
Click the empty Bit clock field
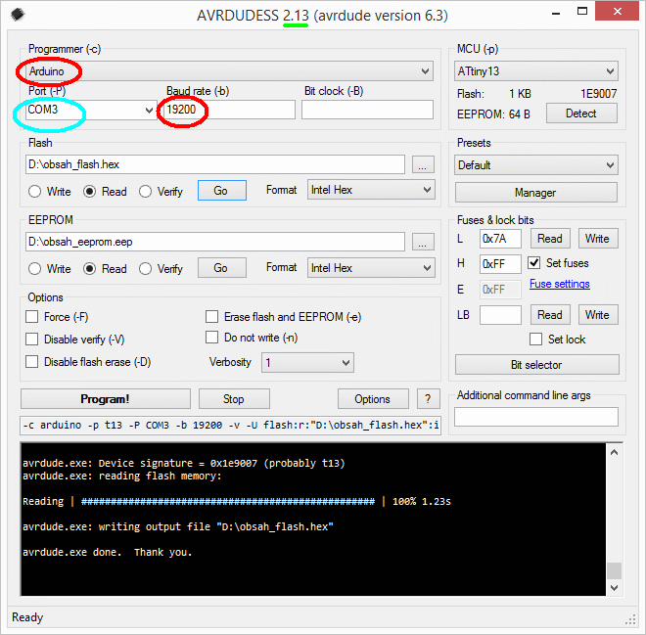click(367, 110)
